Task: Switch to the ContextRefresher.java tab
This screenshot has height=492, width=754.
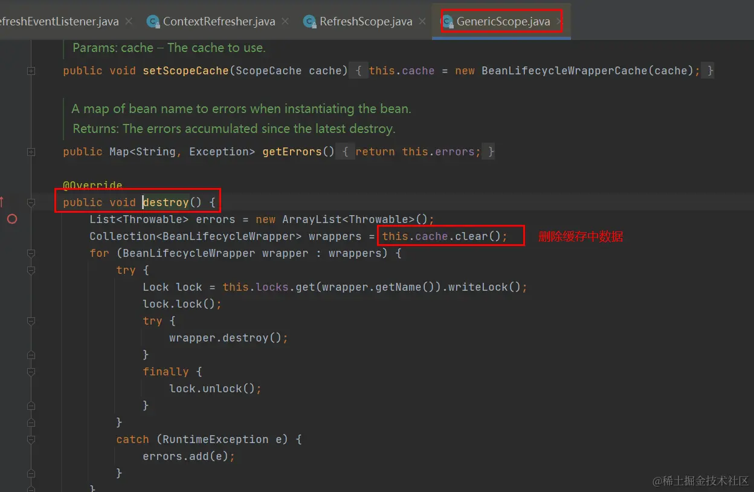Action: pyautogui.click(x=219, y=22)
